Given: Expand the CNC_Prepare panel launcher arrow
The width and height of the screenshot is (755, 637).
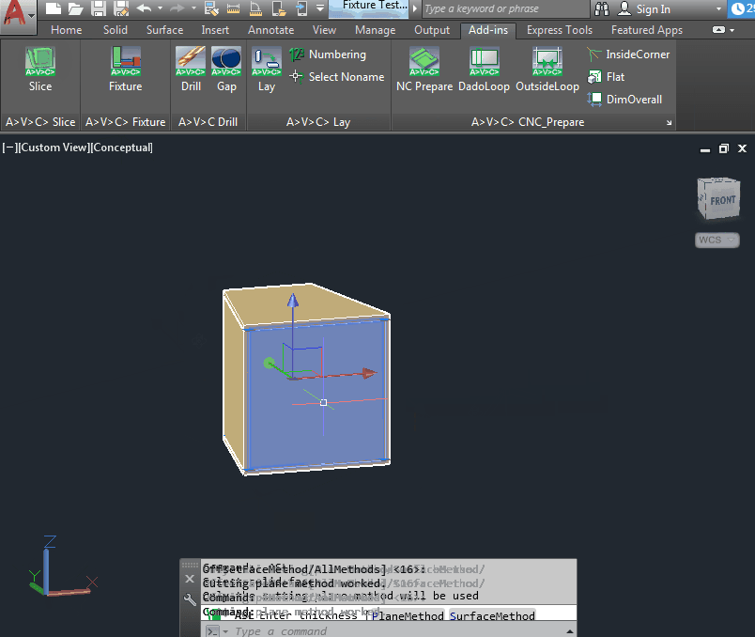Looking at the screenshot, I should coord(669,123).
